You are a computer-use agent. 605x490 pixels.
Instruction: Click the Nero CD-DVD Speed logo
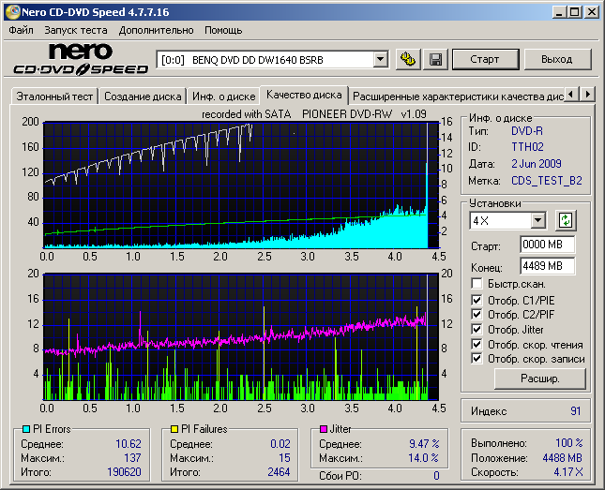click(79, 59)
